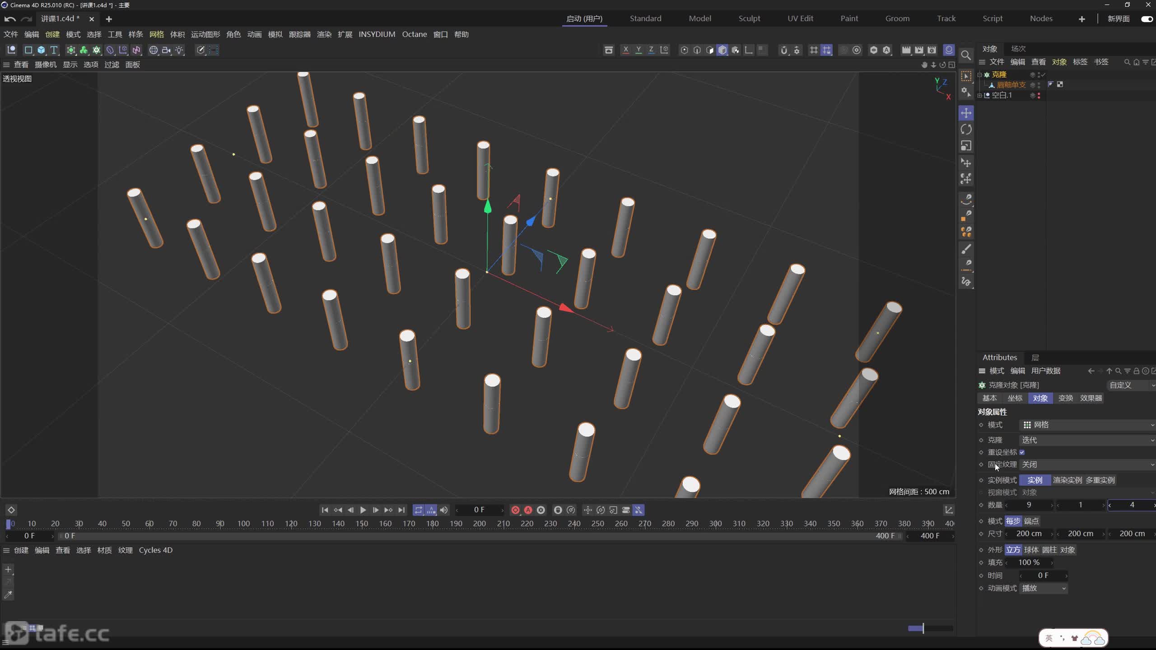Open the 克隆 迭代 dropdown
The width and height of the screenshot is (1156, 650).
[1087, 440]
